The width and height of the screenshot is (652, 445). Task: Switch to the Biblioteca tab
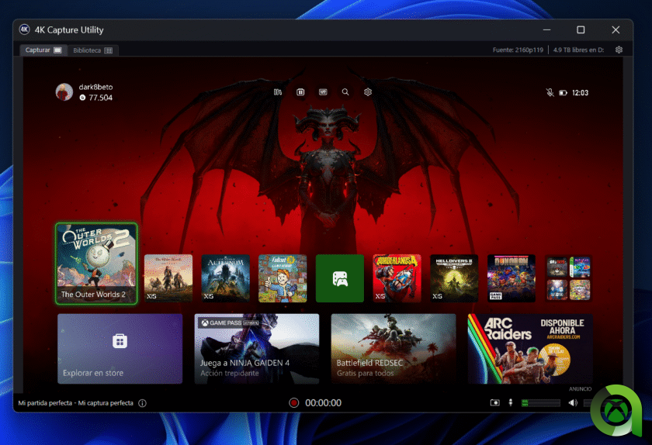[x=93, y=50]
